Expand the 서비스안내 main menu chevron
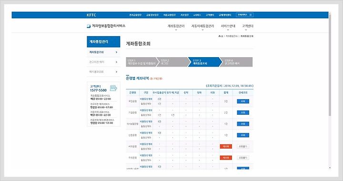The width and height of the screenshot is (343, 181). click(228, 30)
